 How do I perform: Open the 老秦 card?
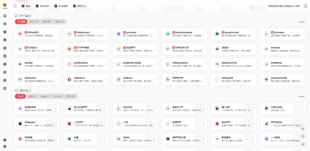(x=86, y=139)
